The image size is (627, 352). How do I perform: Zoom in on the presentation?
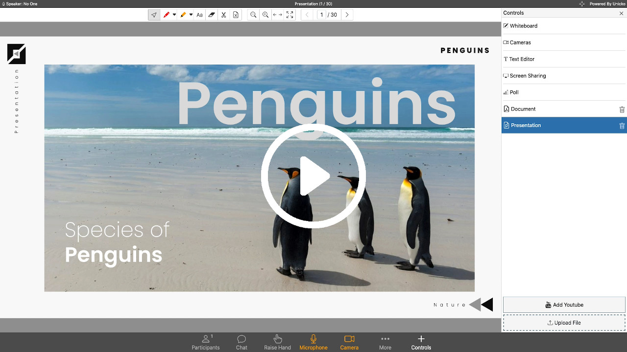[x=265, y=15]
